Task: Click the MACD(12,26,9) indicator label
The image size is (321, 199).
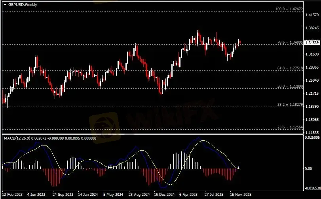Action: pos(50,138)
